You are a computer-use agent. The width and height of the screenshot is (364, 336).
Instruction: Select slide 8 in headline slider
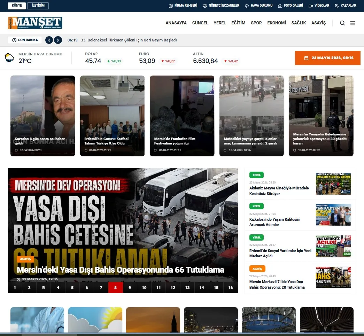pyautogui.click(x=116, y=288)
